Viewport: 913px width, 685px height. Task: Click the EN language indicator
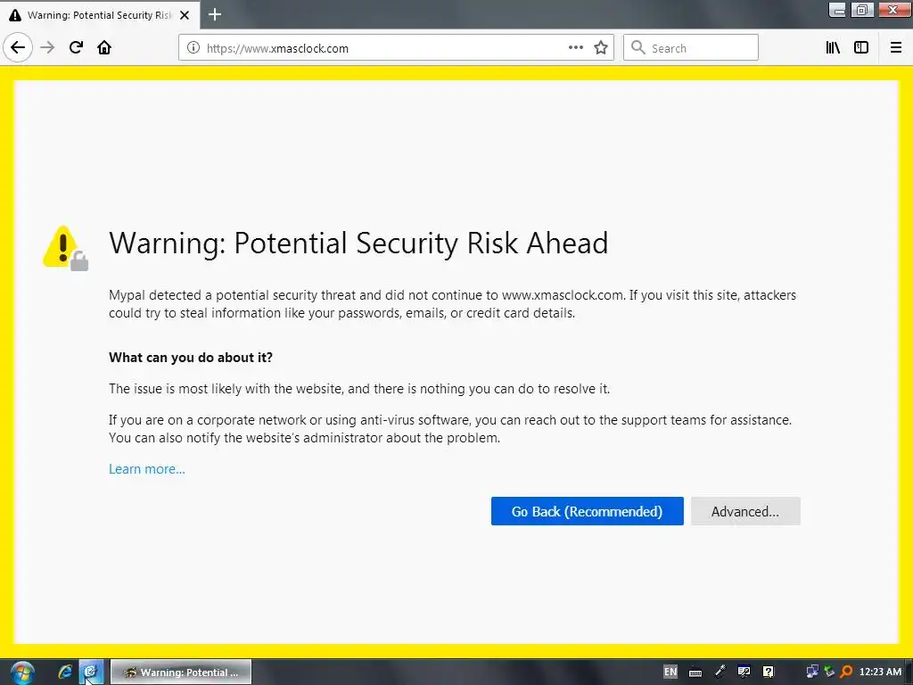click(670, 672)
